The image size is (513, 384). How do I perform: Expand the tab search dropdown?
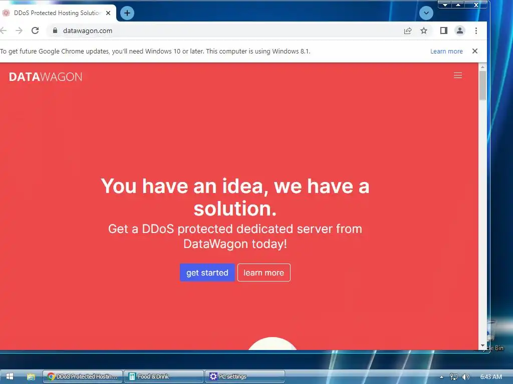[x=426, y=13]
